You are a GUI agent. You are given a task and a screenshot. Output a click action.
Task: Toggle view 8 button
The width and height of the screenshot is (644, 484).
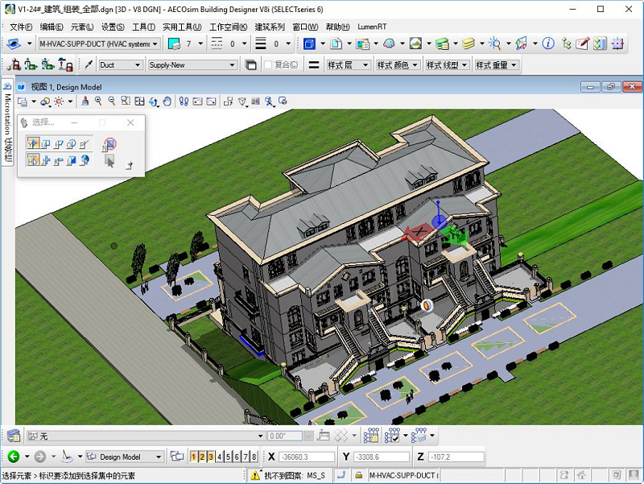pos(254,457)
